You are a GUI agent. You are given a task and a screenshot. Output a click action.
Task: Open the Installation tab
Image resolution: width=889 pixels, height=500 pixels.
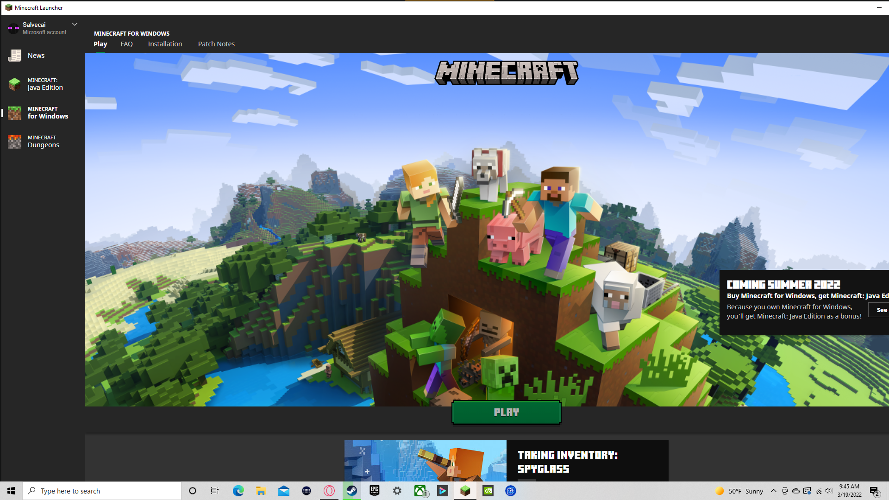(165, 44)
